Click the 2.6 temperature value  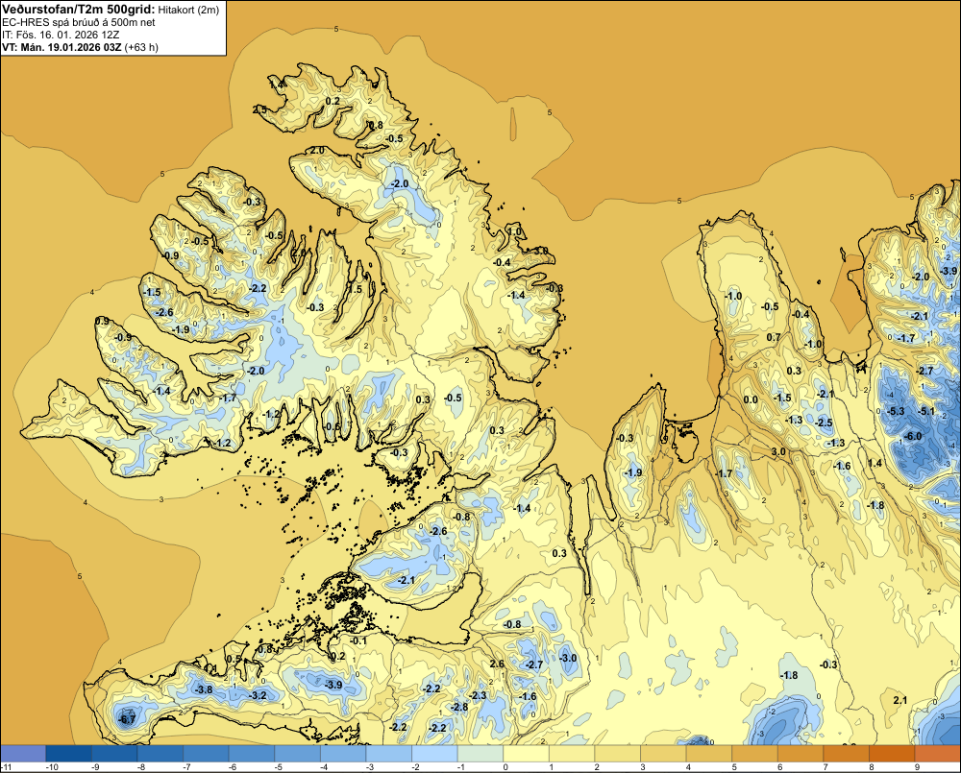(x=497, y=664)
